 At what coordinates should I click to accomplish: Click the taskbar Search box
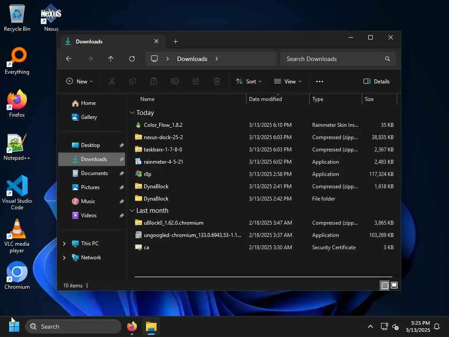coord(73,326)
